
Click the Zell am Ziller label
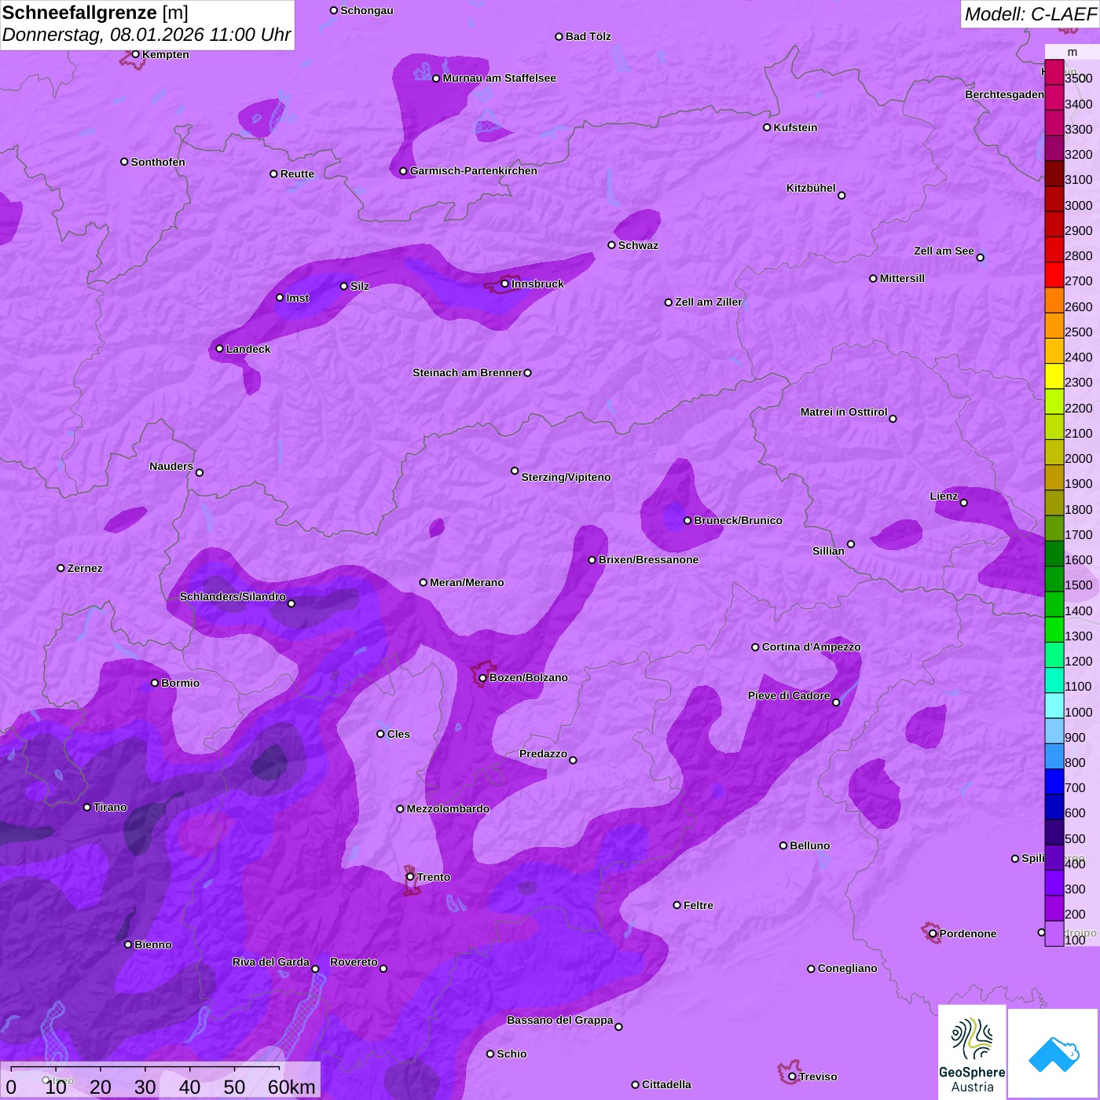click(x=708, y=302)
